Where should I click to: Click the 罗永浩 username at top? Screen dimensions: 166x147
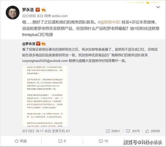coord(28,10)
